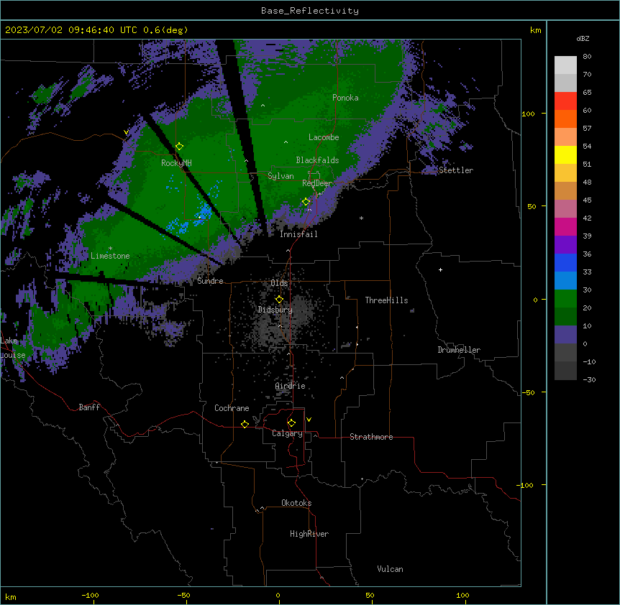
Task: Click the white plus marker north of Drumheller
Action: (440, 269)
